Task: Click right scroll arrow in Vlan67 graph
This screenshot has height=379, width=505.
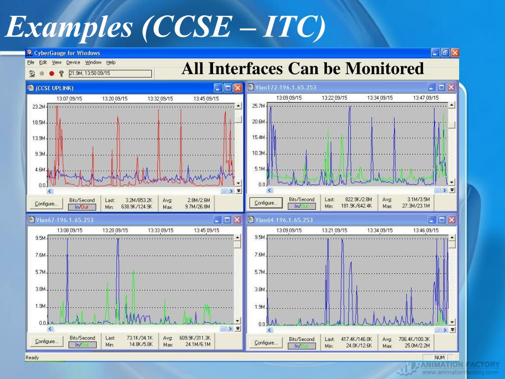Action: 230,329
